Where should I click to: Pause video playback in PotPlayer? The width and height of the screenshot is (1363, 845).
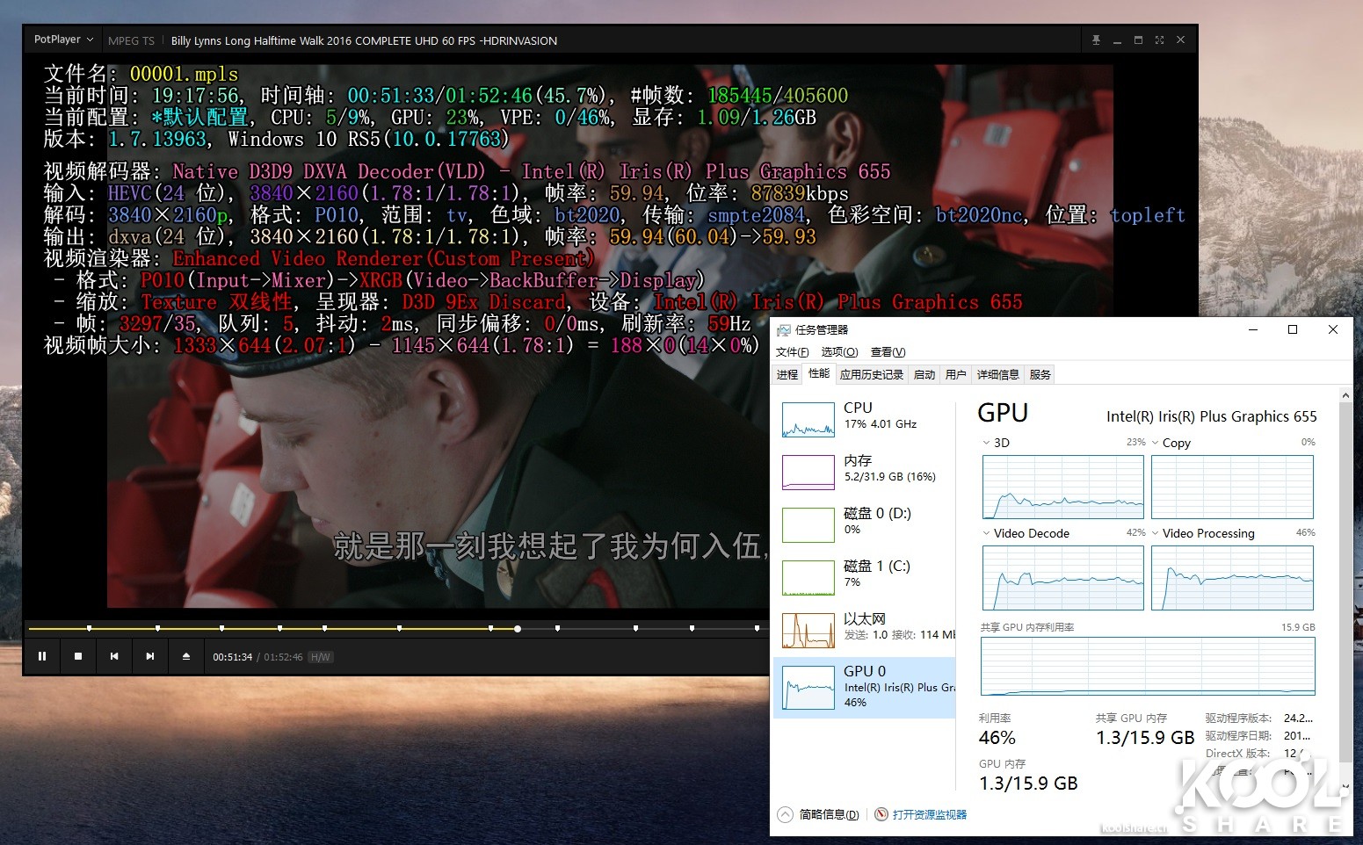(41, 656)
